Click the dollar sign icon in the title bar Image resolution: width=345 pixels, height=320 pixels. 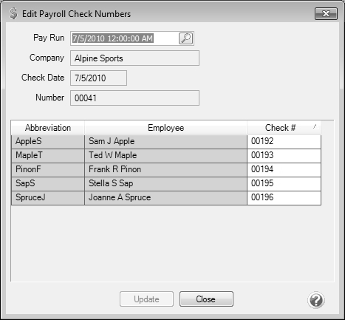tap(13, 13)
